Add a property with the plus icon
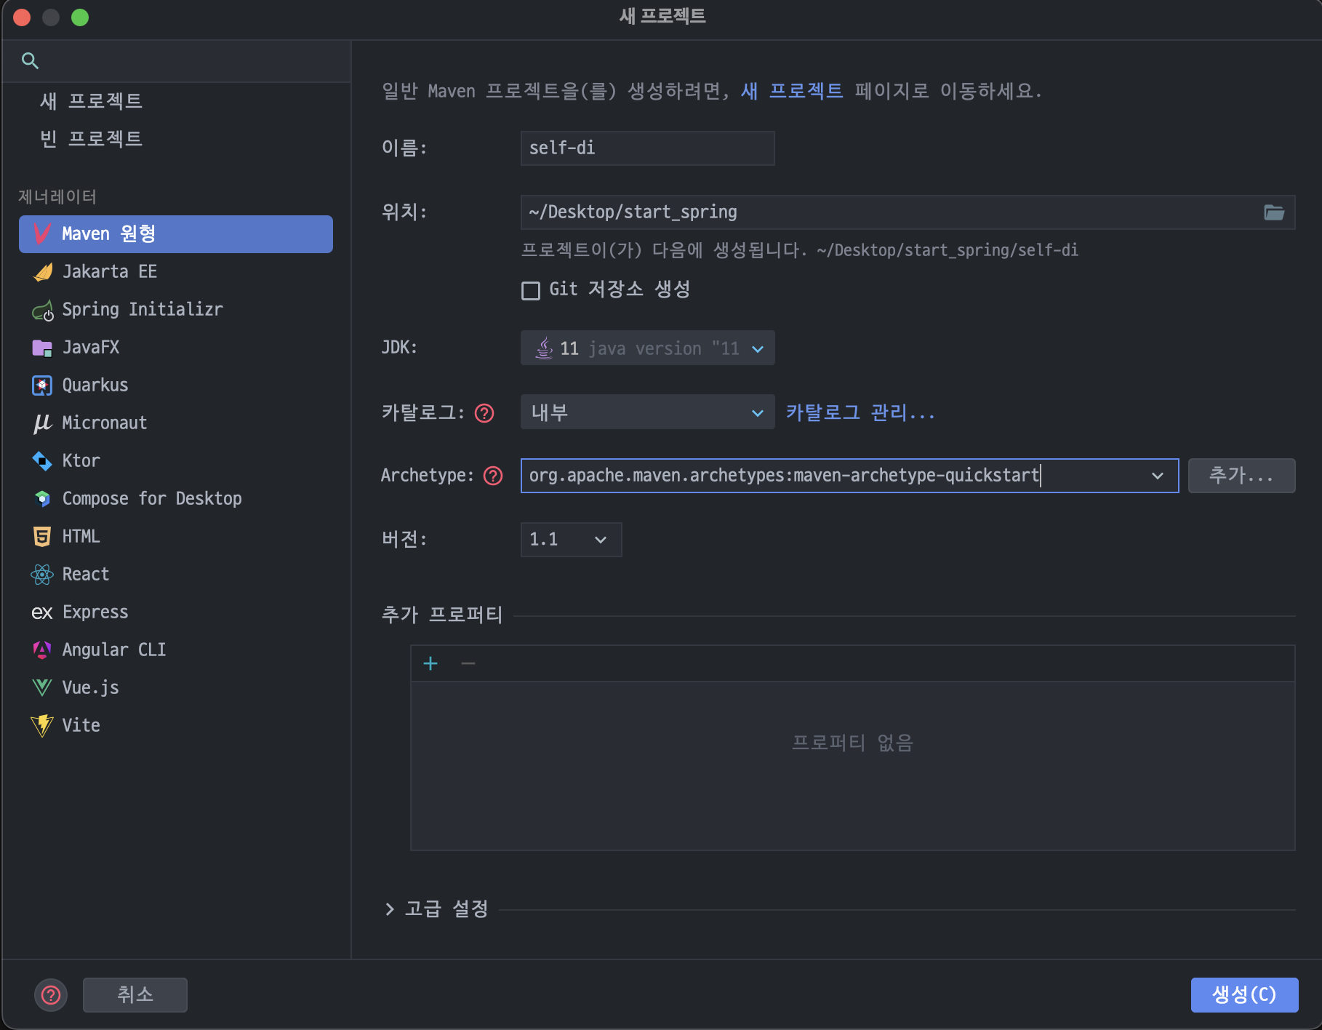This screenshot has height=1030, width=1322. click(430, 663)
